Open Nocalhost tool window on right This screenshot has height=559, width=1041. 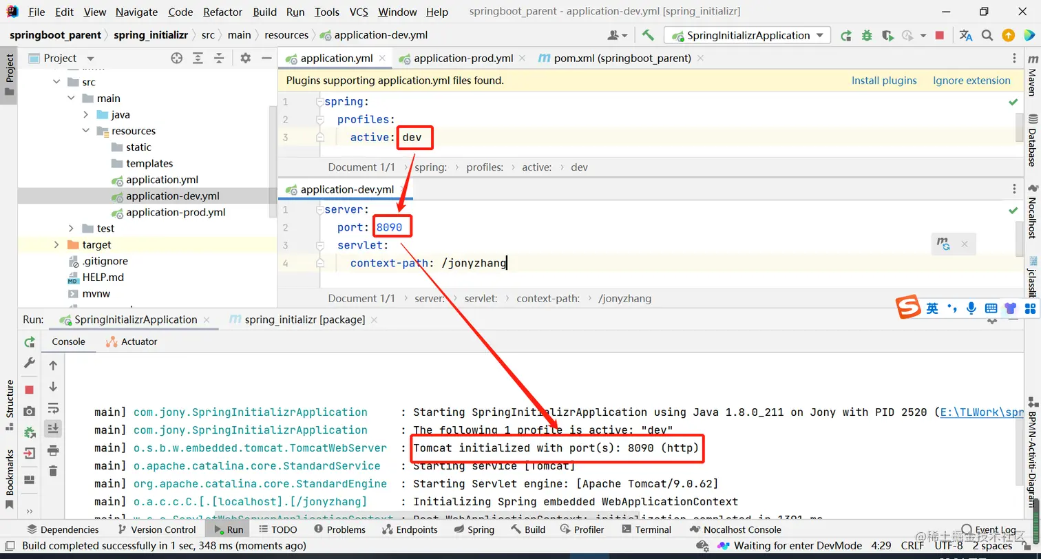[x=1033, y=211]
